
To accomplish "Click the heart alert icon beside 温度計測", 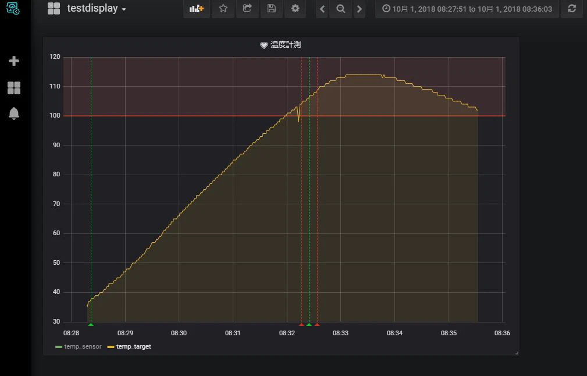I will point(264,45).
